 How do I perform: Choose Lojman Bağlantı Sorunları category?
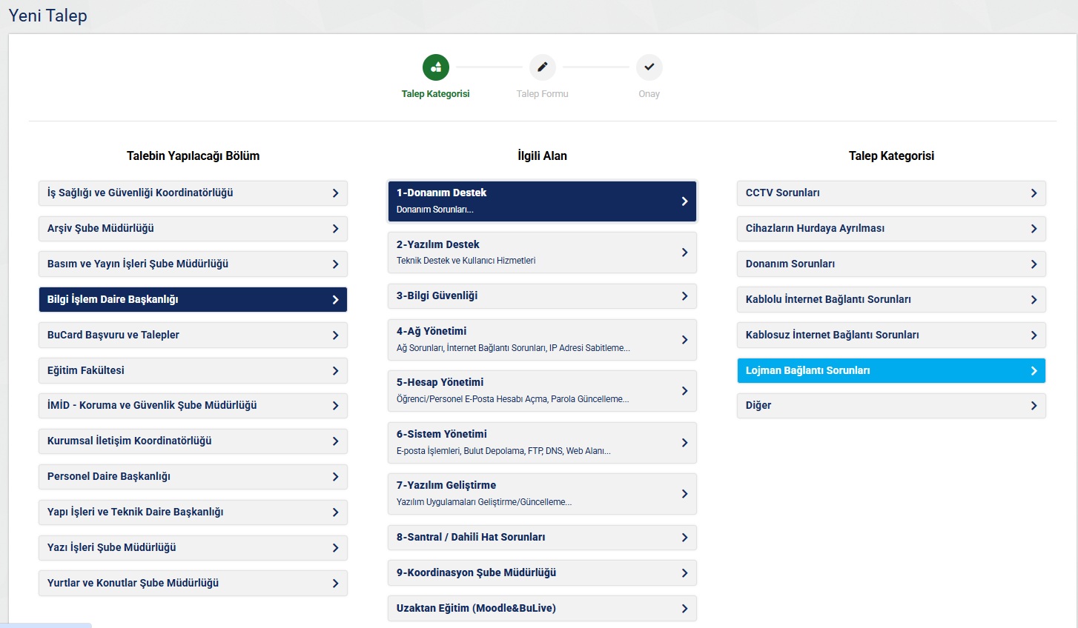click(890, 371)
